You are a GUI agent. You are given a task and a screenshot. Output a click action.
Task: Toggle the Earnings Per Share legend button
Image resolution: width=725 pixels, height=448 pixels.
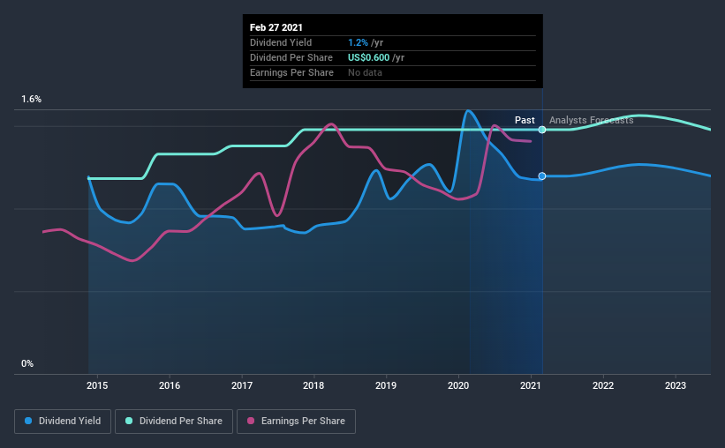(296, 422)
